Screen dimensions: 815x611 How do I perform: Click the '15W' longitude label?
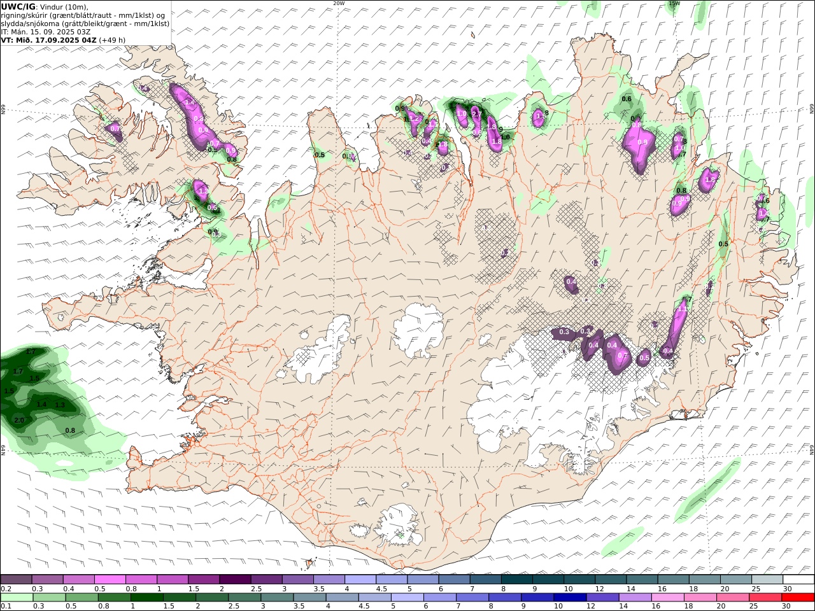[674, 3]
